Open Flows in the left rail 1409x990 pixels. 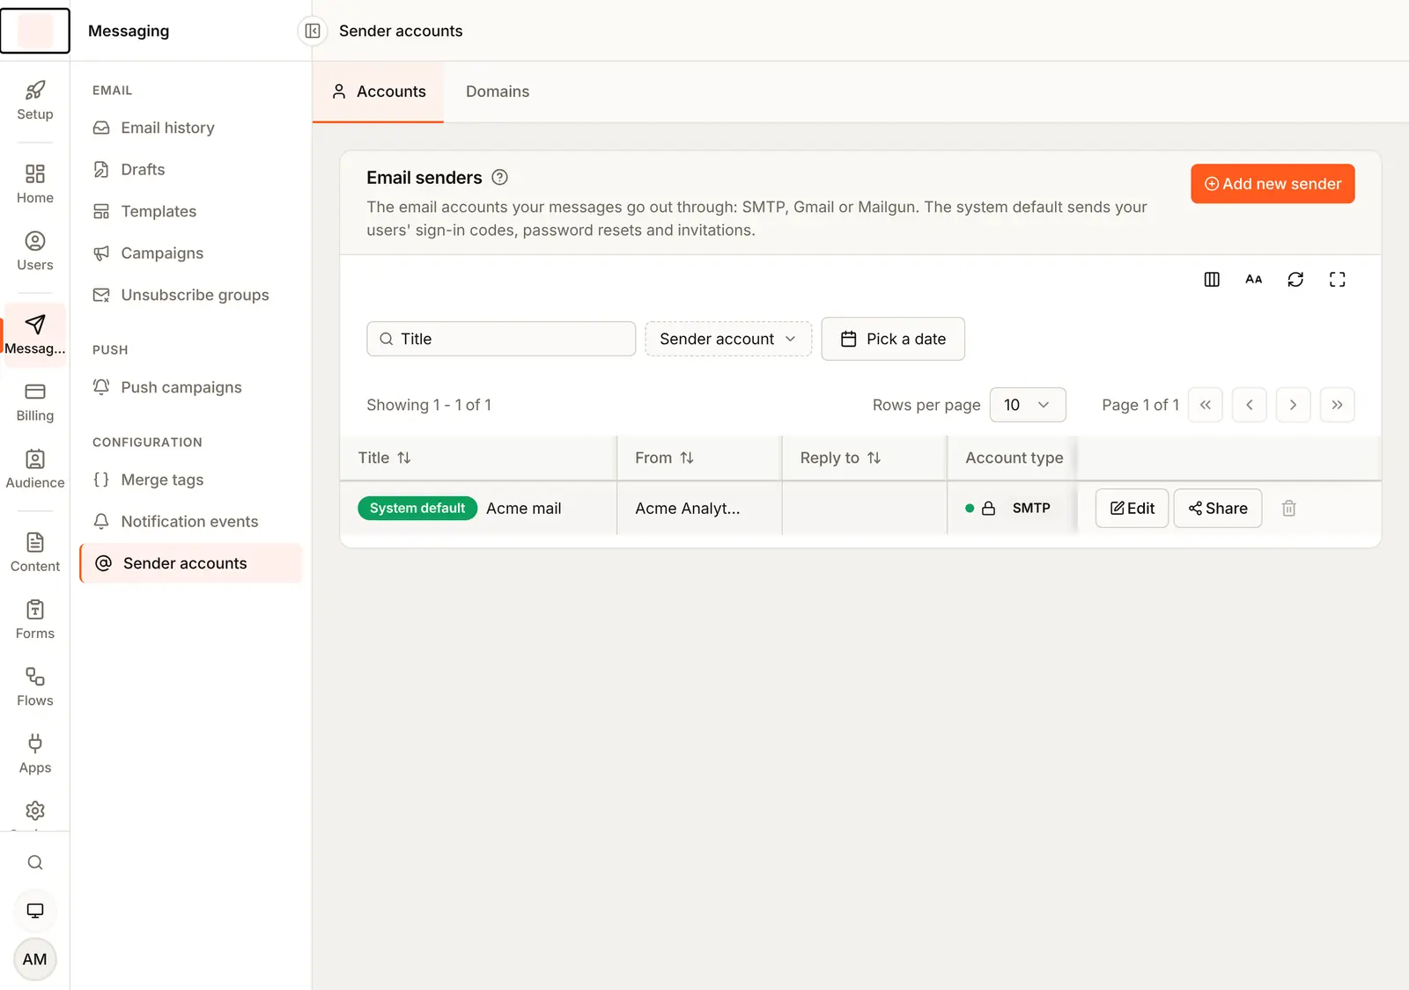tap(35, 686)
